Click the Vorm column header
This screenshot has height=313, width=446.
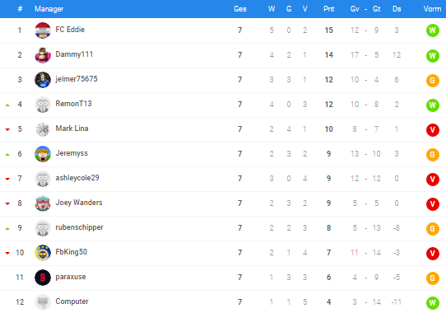tap(432, 9)
